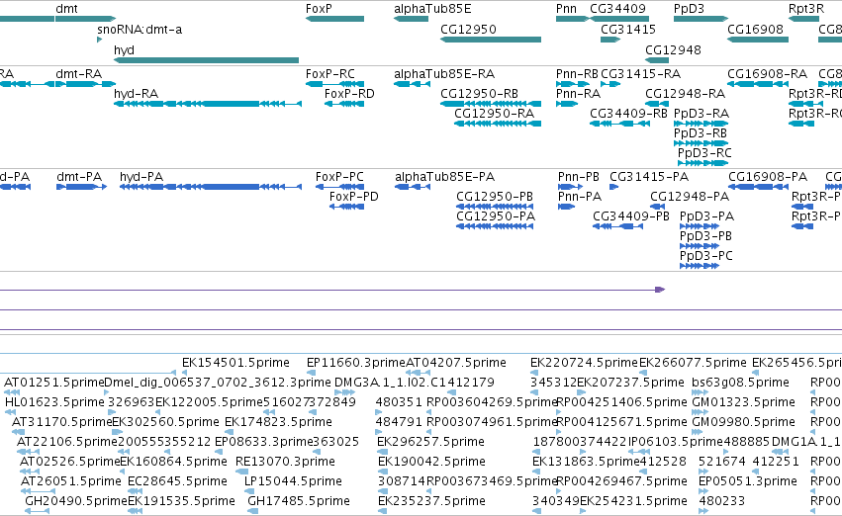Click the HL01623.5prime EST label
842x516 pixels.
coord(54,403)
